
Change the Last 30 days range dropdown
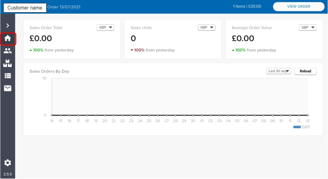[x=278, y=71]
